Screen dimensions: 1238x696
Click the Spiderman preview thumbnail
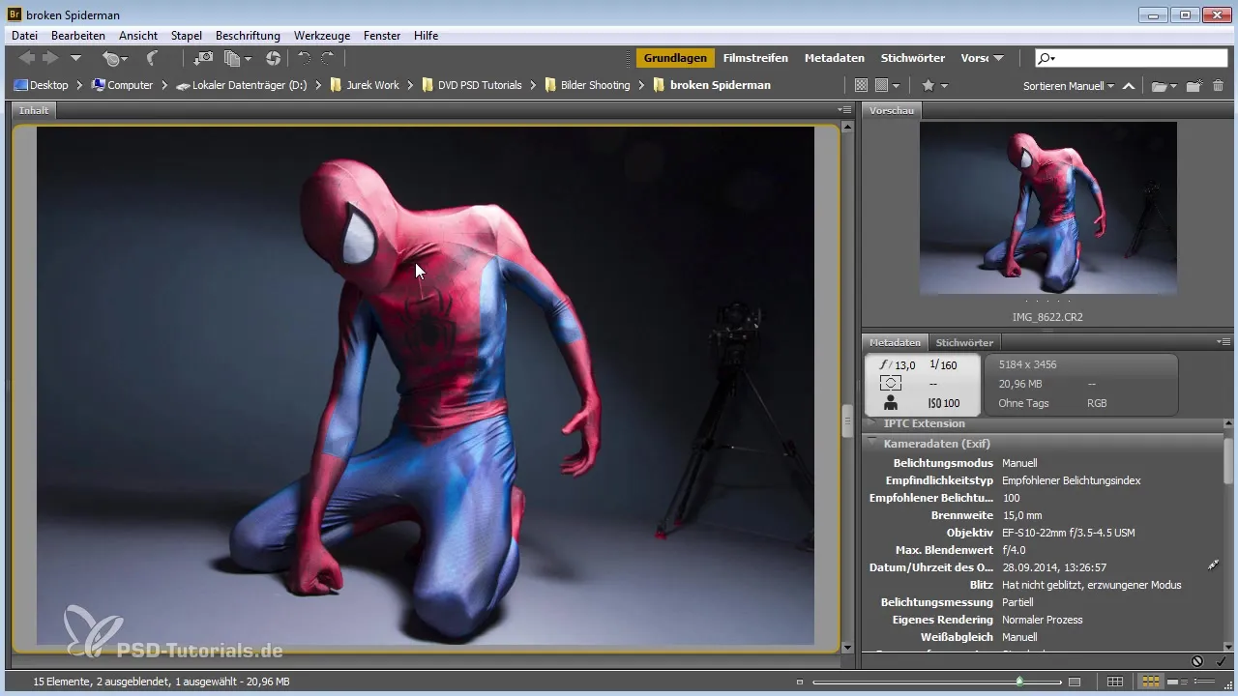point(1048,208)
